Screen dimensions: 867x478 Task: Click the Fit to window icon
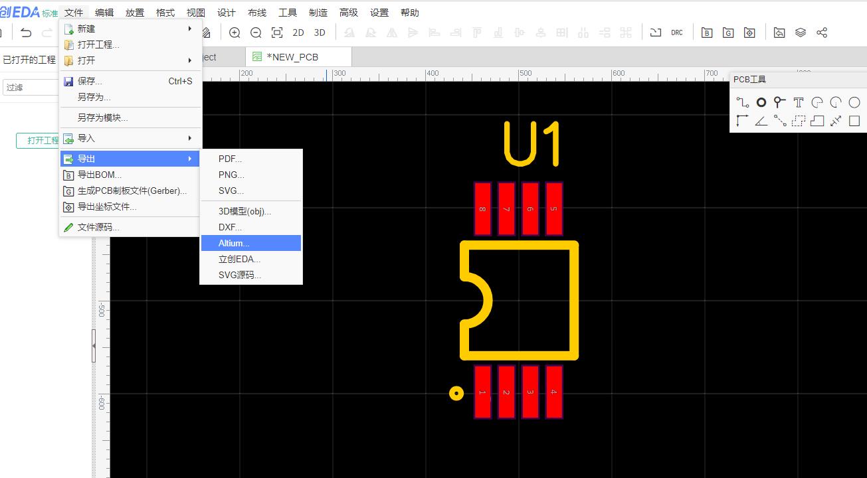(277, 33)
